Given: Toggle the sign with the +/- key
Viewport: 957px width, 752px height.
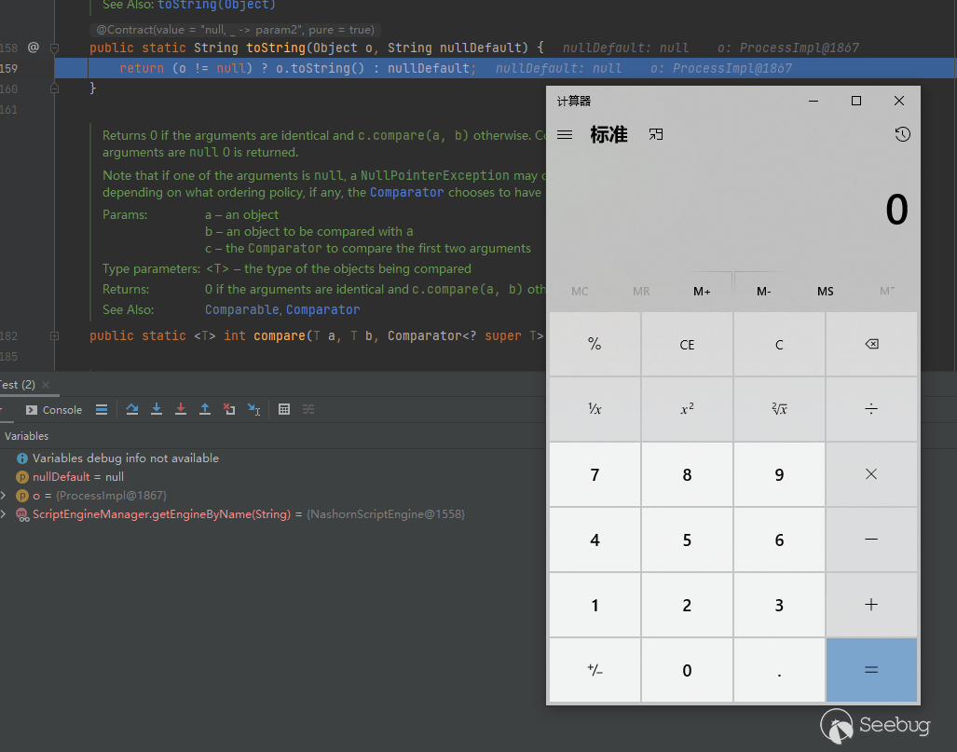Looking at the screenshot, I should pyautogui.click(x=595, y=671).
